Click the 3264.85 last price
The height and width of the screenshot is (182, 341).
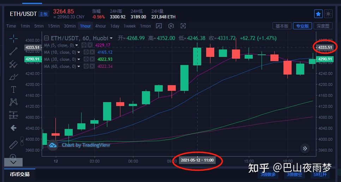(x=64, y=11)
